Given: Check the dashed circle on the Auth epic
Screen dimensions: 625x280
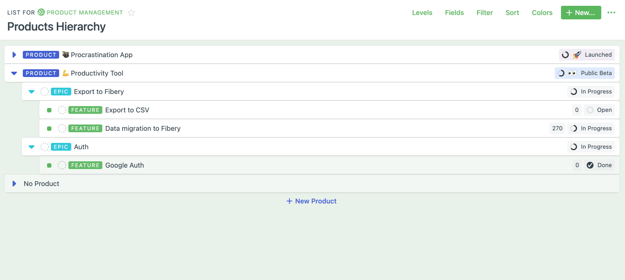Looking at the screenshot, I should (x=44, y=146).
